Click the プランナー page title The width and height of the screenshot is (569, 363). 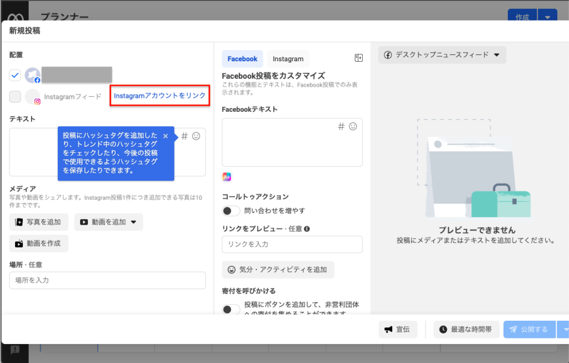[x=64, y=17]
